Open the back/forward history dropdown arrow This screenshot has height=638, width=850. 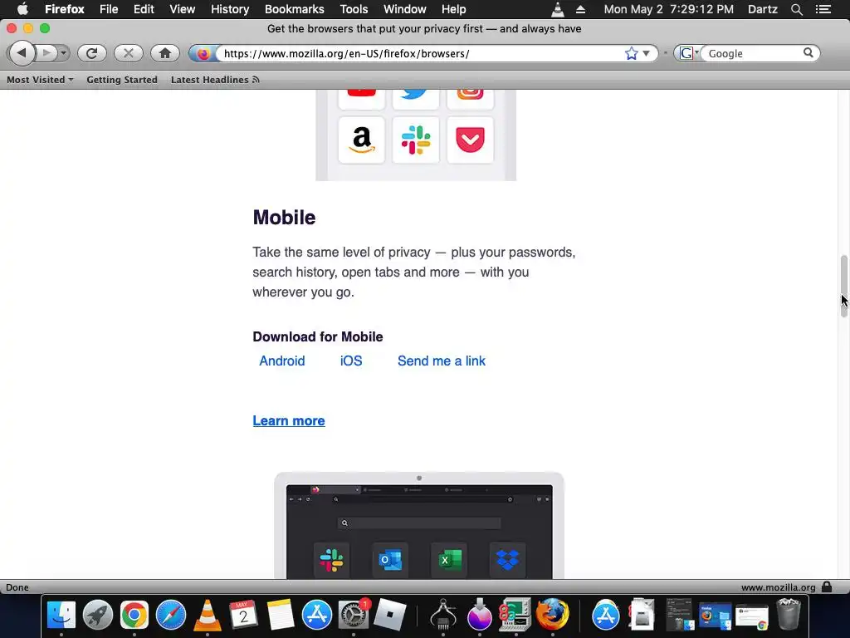coord(63,53)
